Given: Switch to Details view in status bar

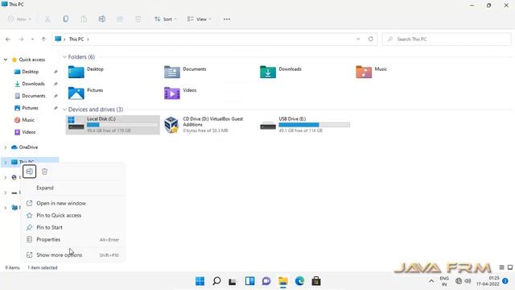Looking at the screenshot, I should [x=501, y=267].
